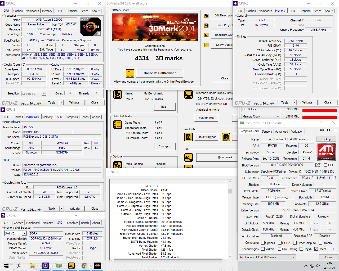Click the scroll-down arrow in Details results list
Viewport: 339px width, 271px height.
(x=230, y=256)
